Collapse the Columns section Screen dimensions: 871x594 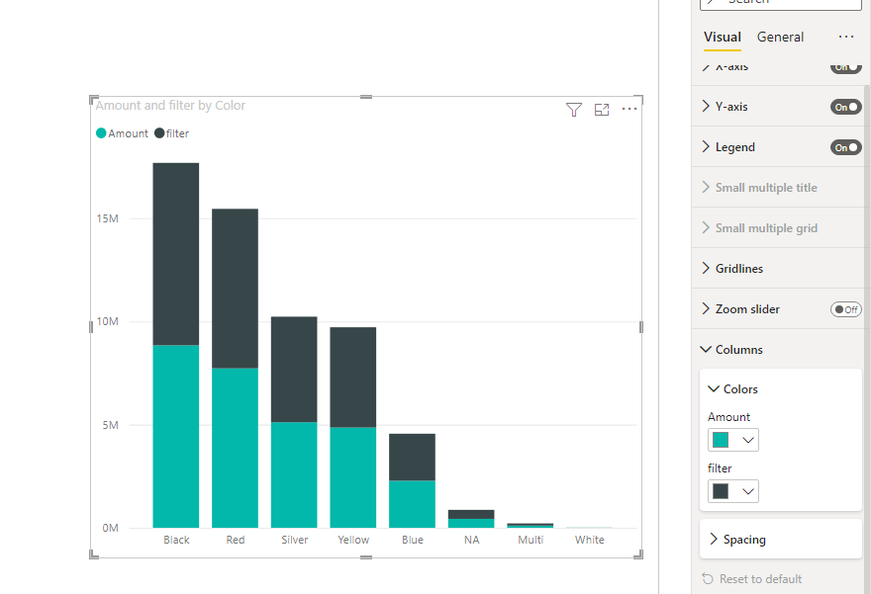coord(706,350)
